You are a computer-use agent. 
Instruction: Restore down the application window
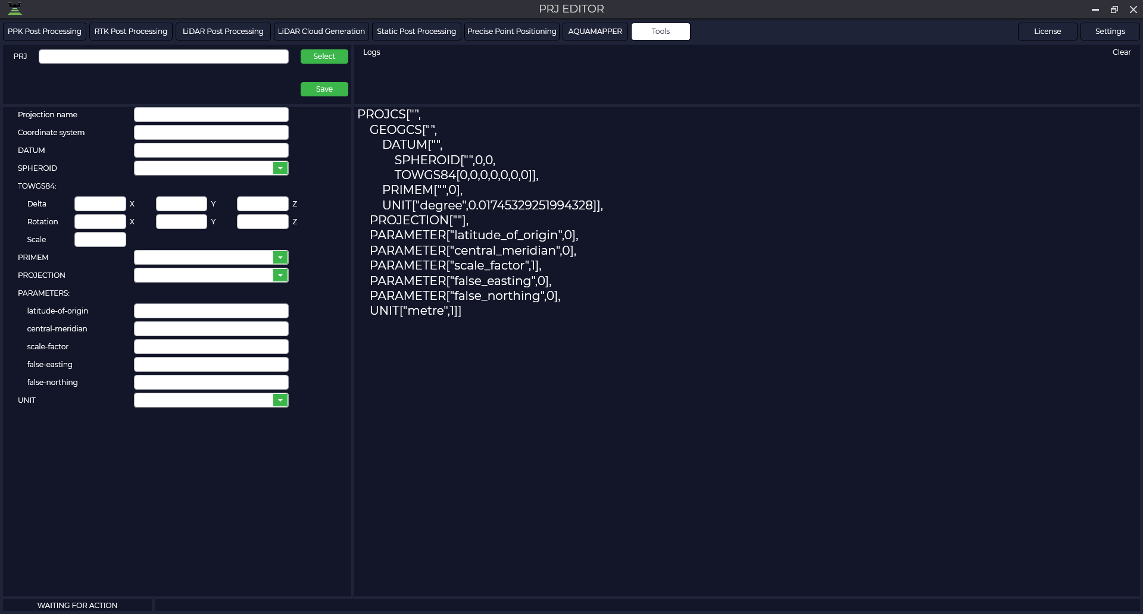tap(1114, 10)
